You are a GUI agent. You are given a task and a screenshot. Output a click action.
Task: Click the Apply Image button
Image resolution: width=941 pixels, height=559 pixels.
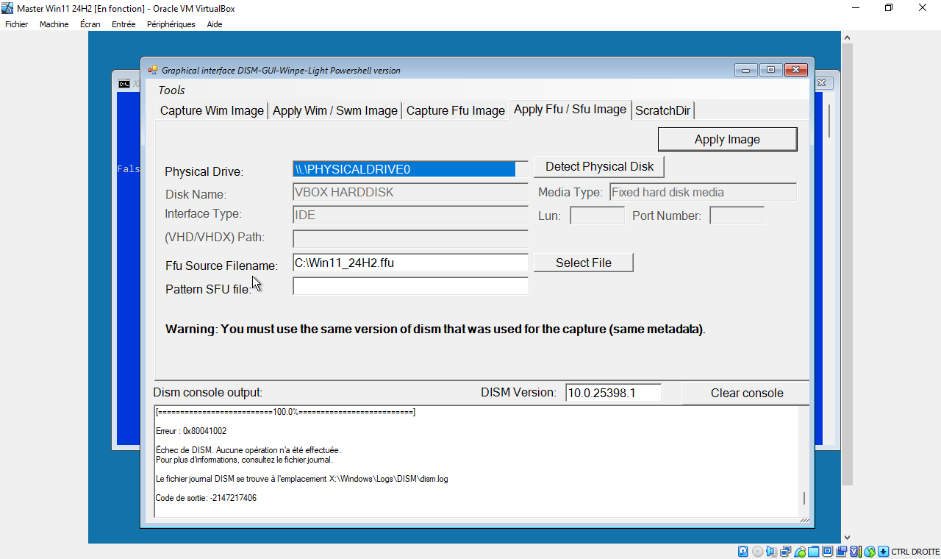(727, 140)
